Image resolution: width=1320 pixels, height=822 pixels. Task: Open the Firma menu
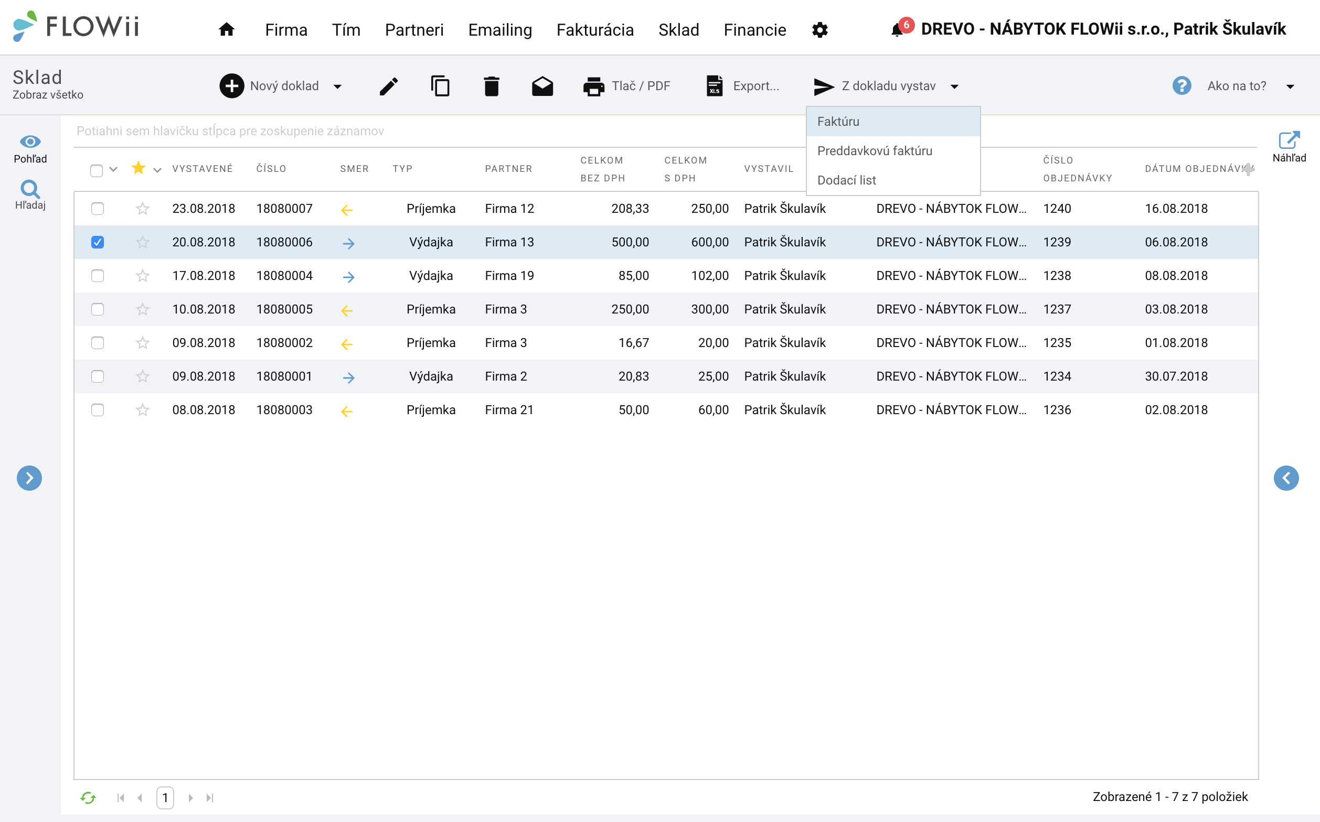286,30
